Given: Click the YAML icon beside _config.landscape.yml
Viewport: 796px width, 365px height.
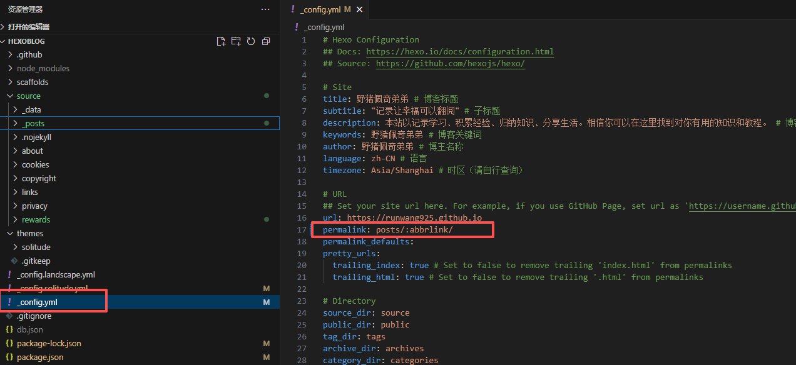Looking at the screenshot, I should tap(9, 274).
